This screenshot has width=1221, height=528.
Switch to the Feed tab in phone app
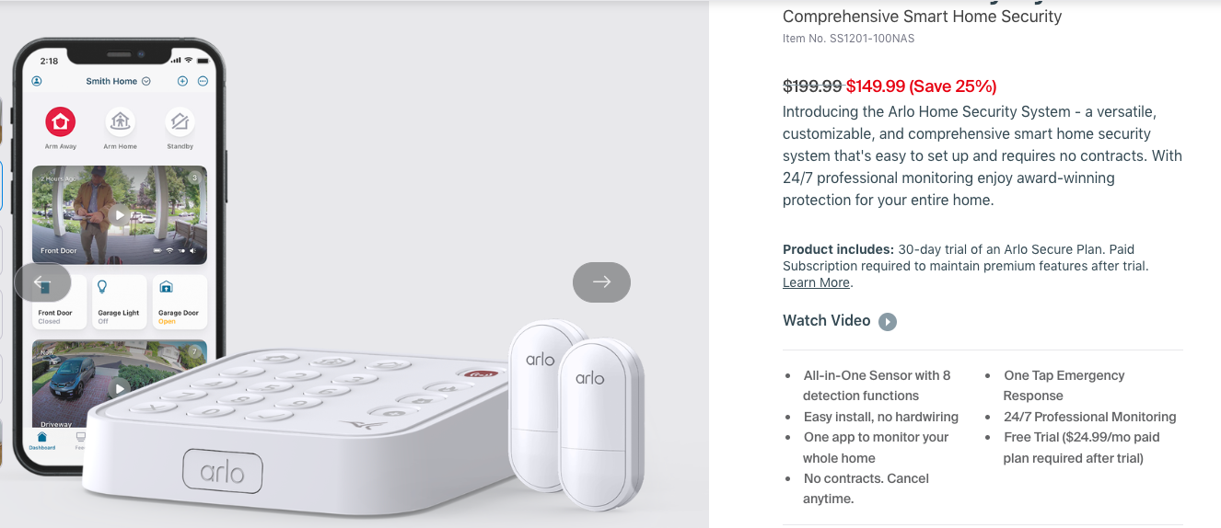[x=80, y=440]
